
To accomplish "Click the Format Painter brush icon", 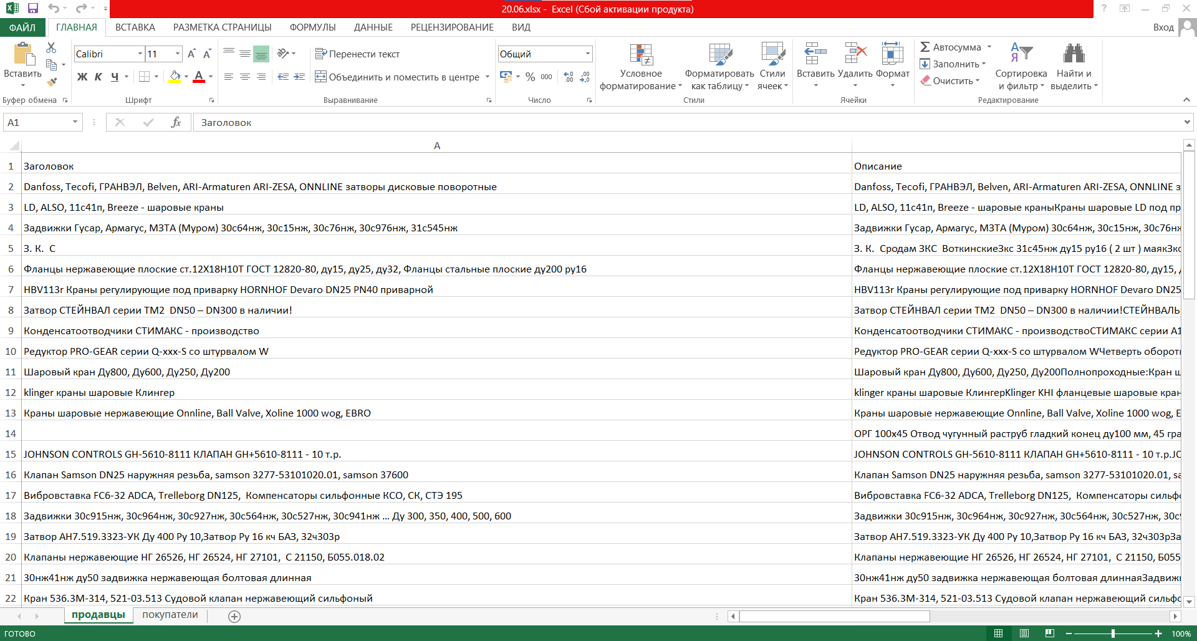I will (x=52, y=81).
